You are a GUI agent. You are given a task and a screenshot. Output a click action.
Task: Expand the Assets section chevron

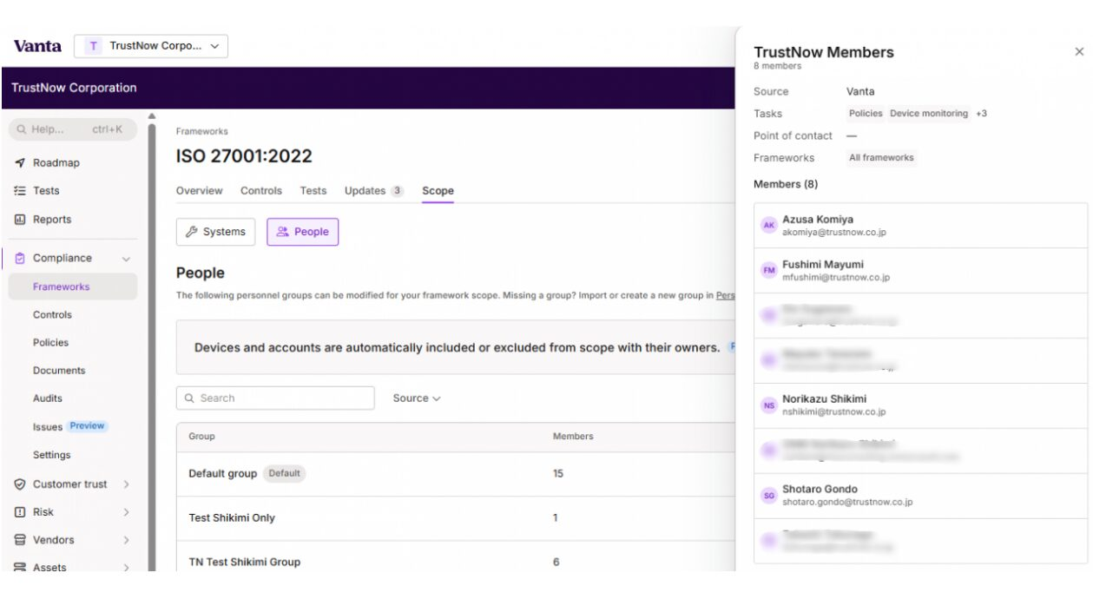tap(126, 568)
